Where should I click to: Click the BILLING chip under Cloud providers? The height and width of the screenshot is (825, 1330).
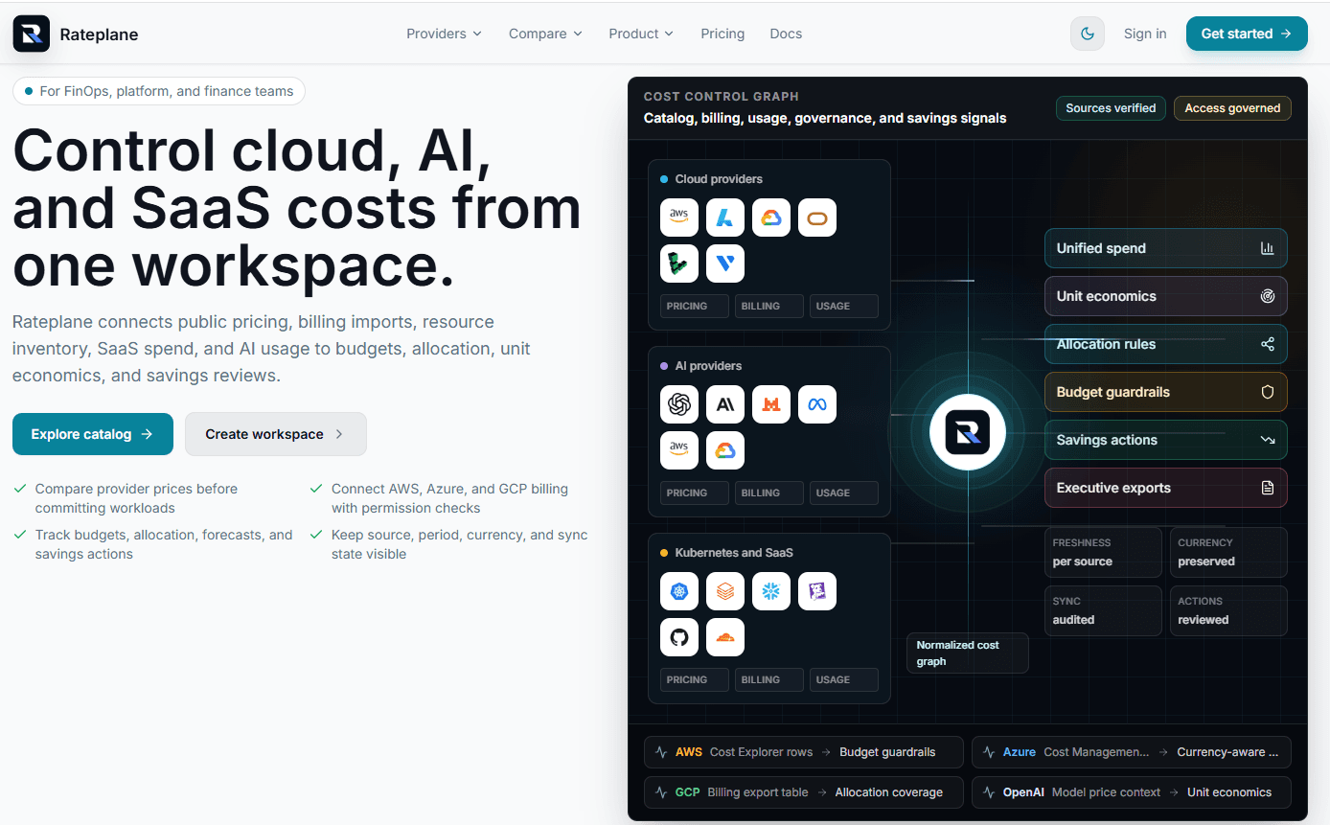coord(769,306)
